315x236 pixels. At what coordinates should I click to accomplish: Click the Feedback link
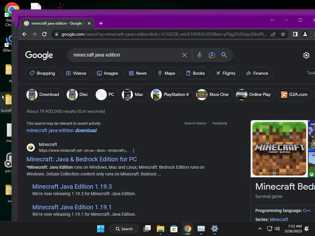[220, 123]
